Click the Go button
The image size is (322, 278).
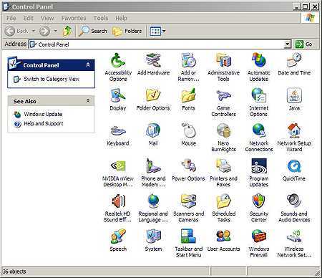click(x=303, y=44)
